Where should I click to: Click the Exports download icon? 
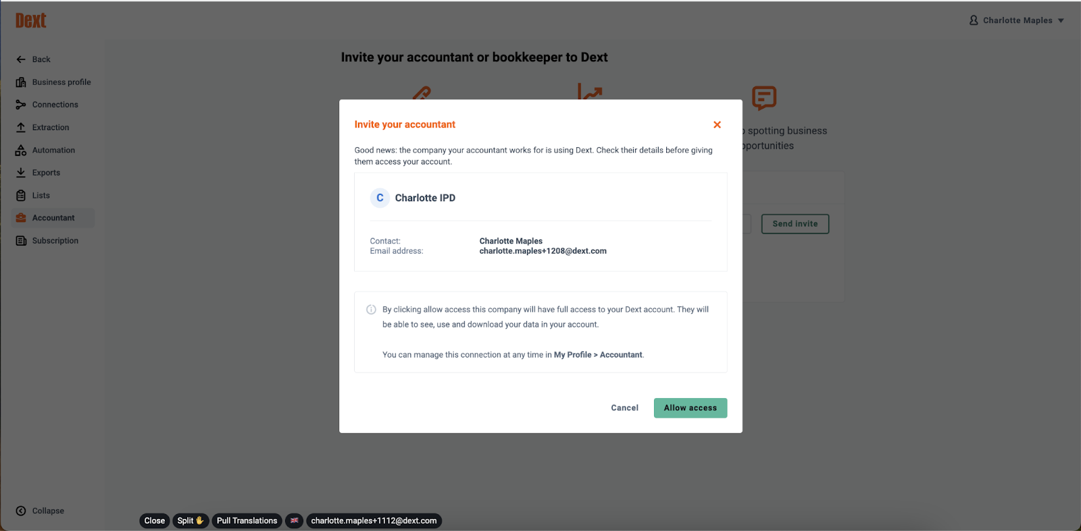pos(21,173)
